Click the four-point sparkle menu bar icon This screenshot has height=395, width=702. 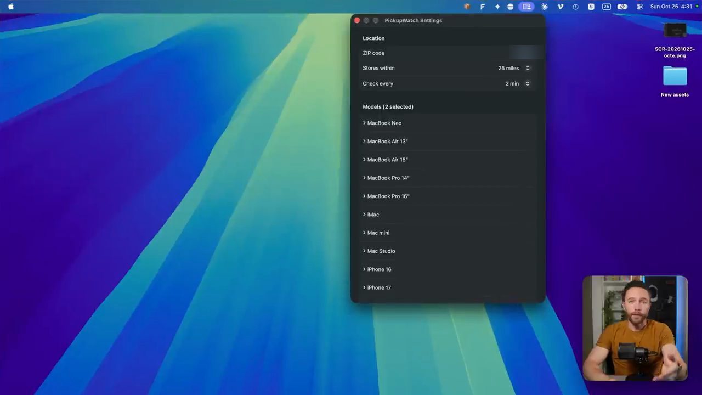point(497,7)
